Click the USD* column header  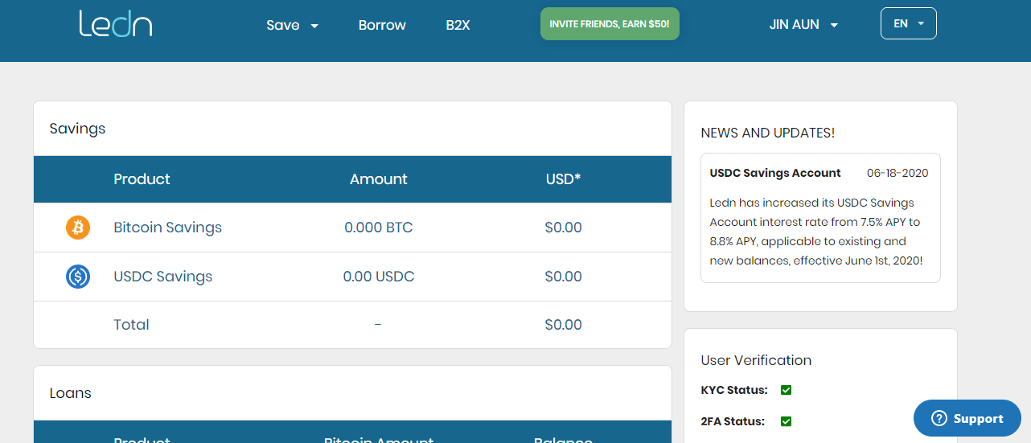click(563, 179)
